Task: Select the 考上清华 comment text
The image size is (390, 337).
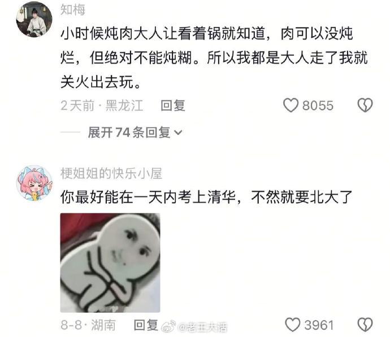Action: point(206,197)
